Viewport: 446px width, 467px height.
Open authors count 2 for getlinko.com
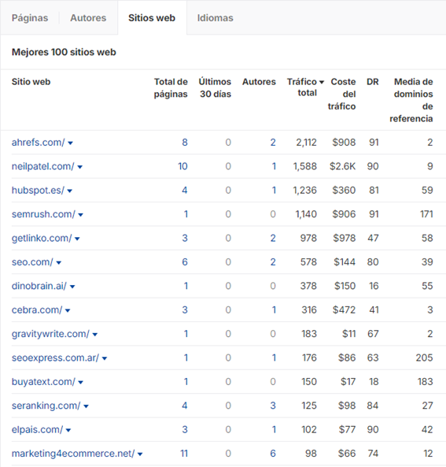(273, 238)
